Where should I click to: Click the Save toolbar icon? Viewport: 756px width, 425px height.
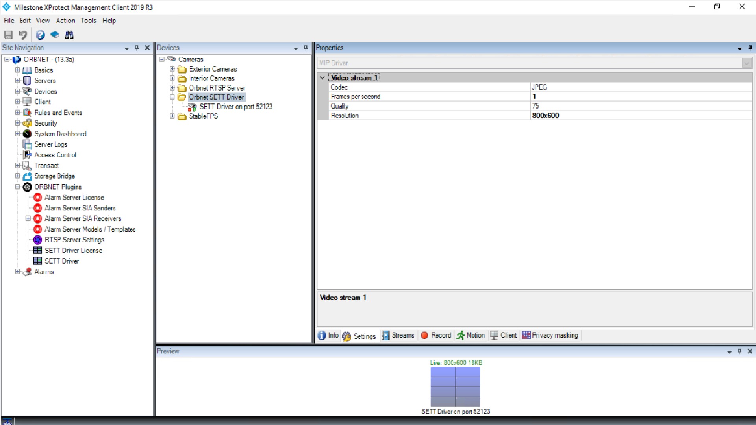click(8, 35)
